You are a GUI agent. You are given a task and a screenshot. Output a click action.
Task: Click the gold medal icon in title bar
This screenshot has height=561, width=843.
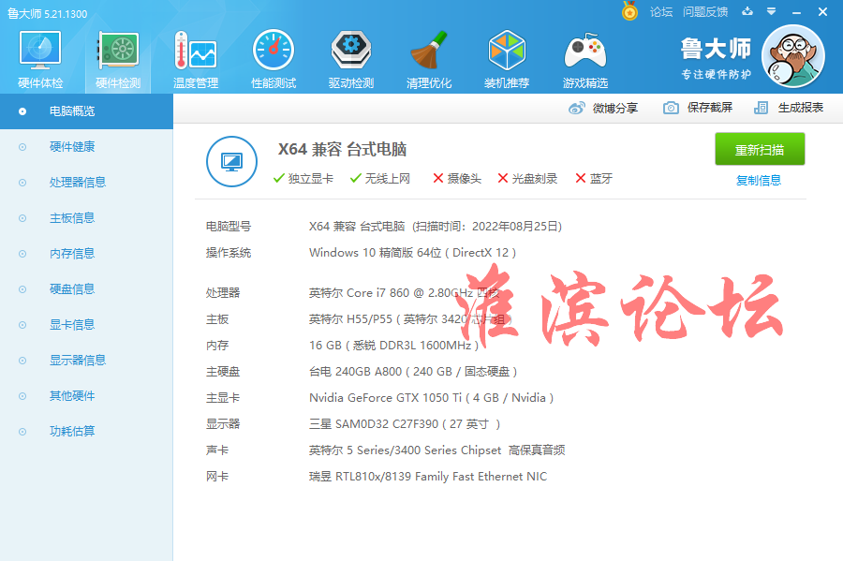click(x=629, y=10)
